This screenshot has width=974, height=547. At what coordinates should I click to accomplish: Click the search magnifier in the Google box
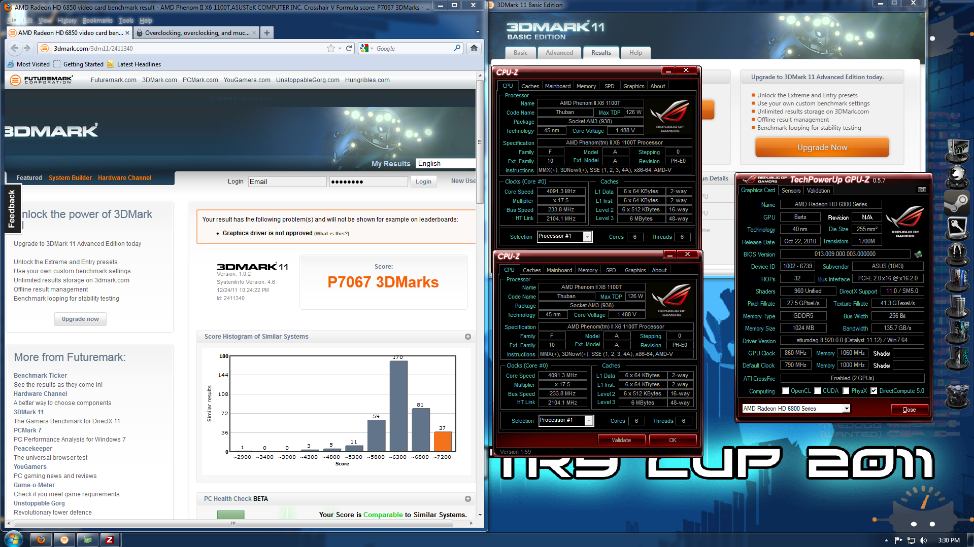click(x=457, y=48)
